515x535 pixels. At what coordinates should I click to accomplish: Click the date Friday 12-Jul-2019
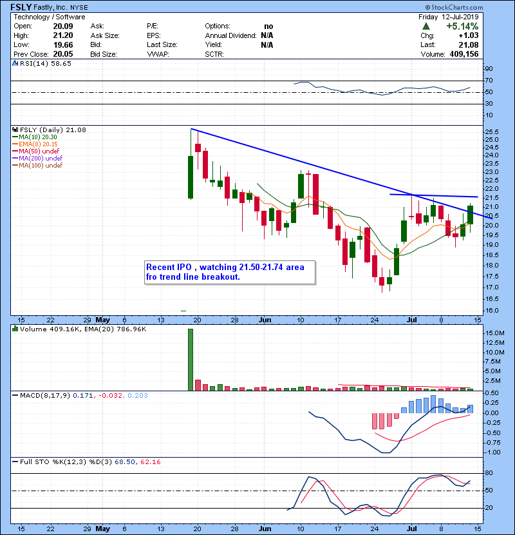tap(449, 17)
